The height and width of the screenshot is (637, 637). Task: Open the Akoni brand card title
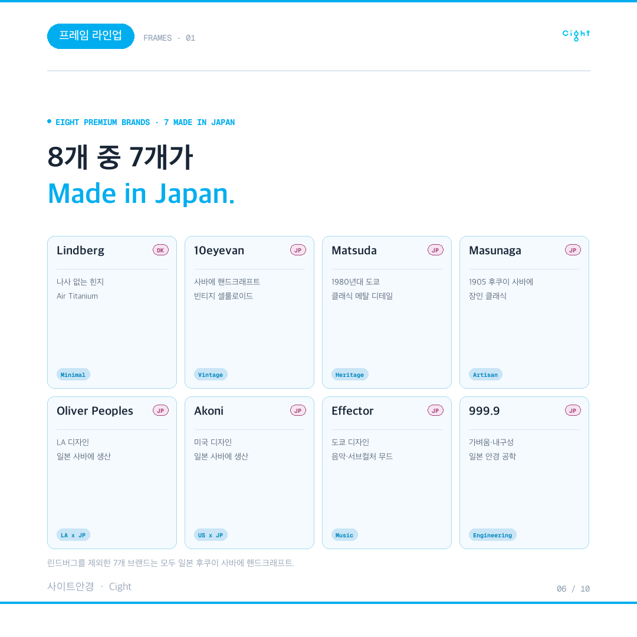[x=209, y=411]
